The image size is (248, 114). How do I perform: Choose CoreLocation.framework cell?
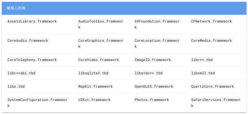point(157,44)
